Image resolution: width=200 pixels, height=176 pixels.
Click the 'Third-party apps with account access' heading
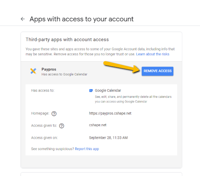[67, 40]
